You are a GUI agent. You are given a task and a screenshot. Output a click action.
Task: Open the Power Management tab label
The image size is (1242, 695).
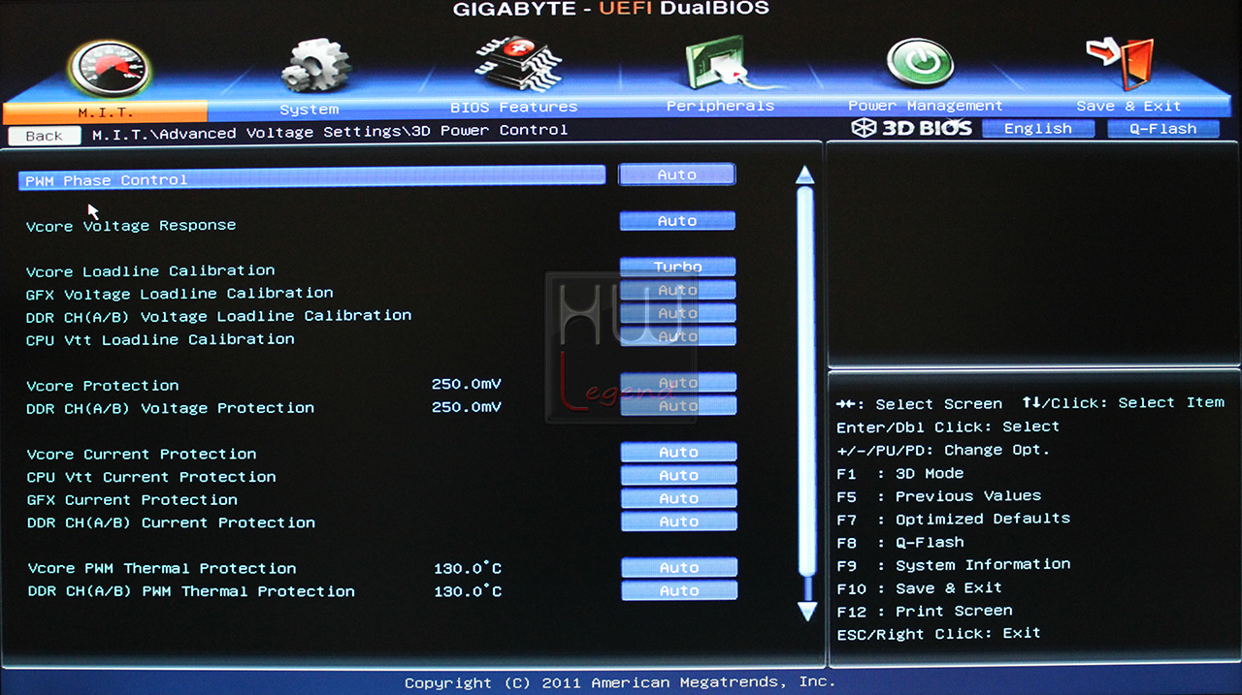coord(926,106)
